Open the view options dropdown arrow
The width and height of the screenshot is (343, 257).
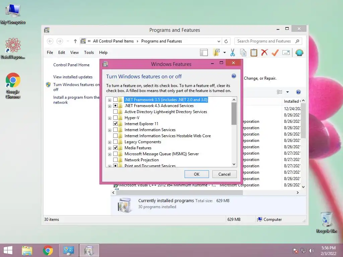point(287,92)
